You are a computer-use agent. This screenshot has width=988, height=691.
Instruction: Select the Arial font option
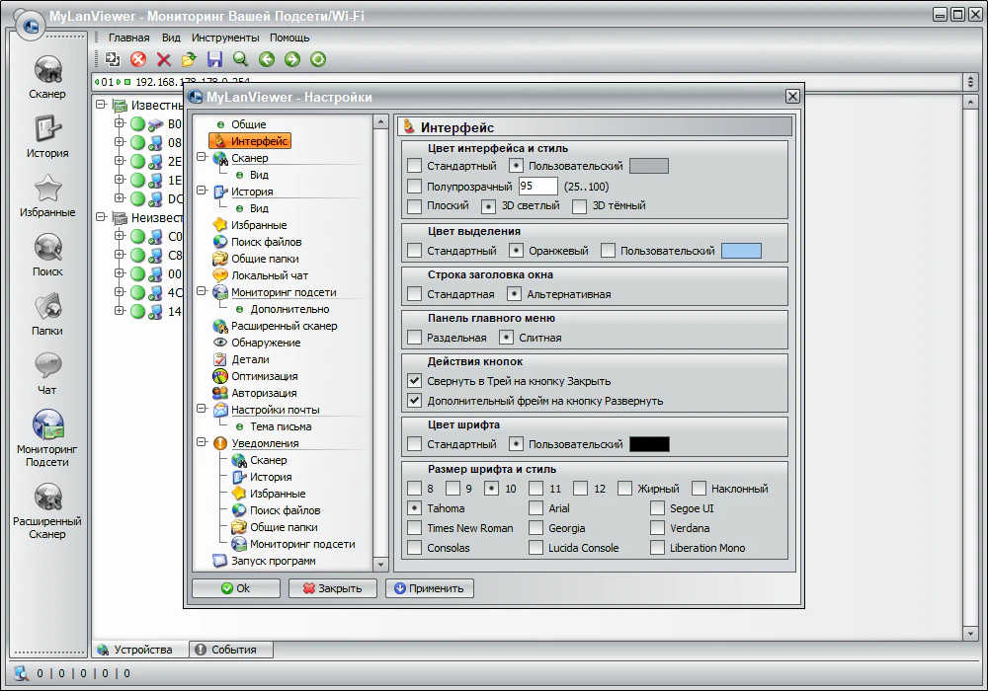535,508
